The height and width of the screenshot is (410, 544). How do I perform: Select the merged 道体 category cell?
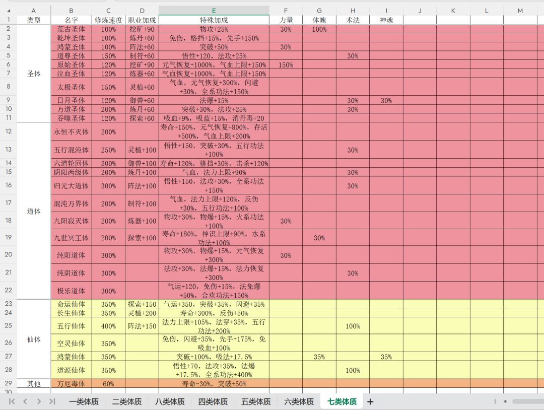coord(34,211)
